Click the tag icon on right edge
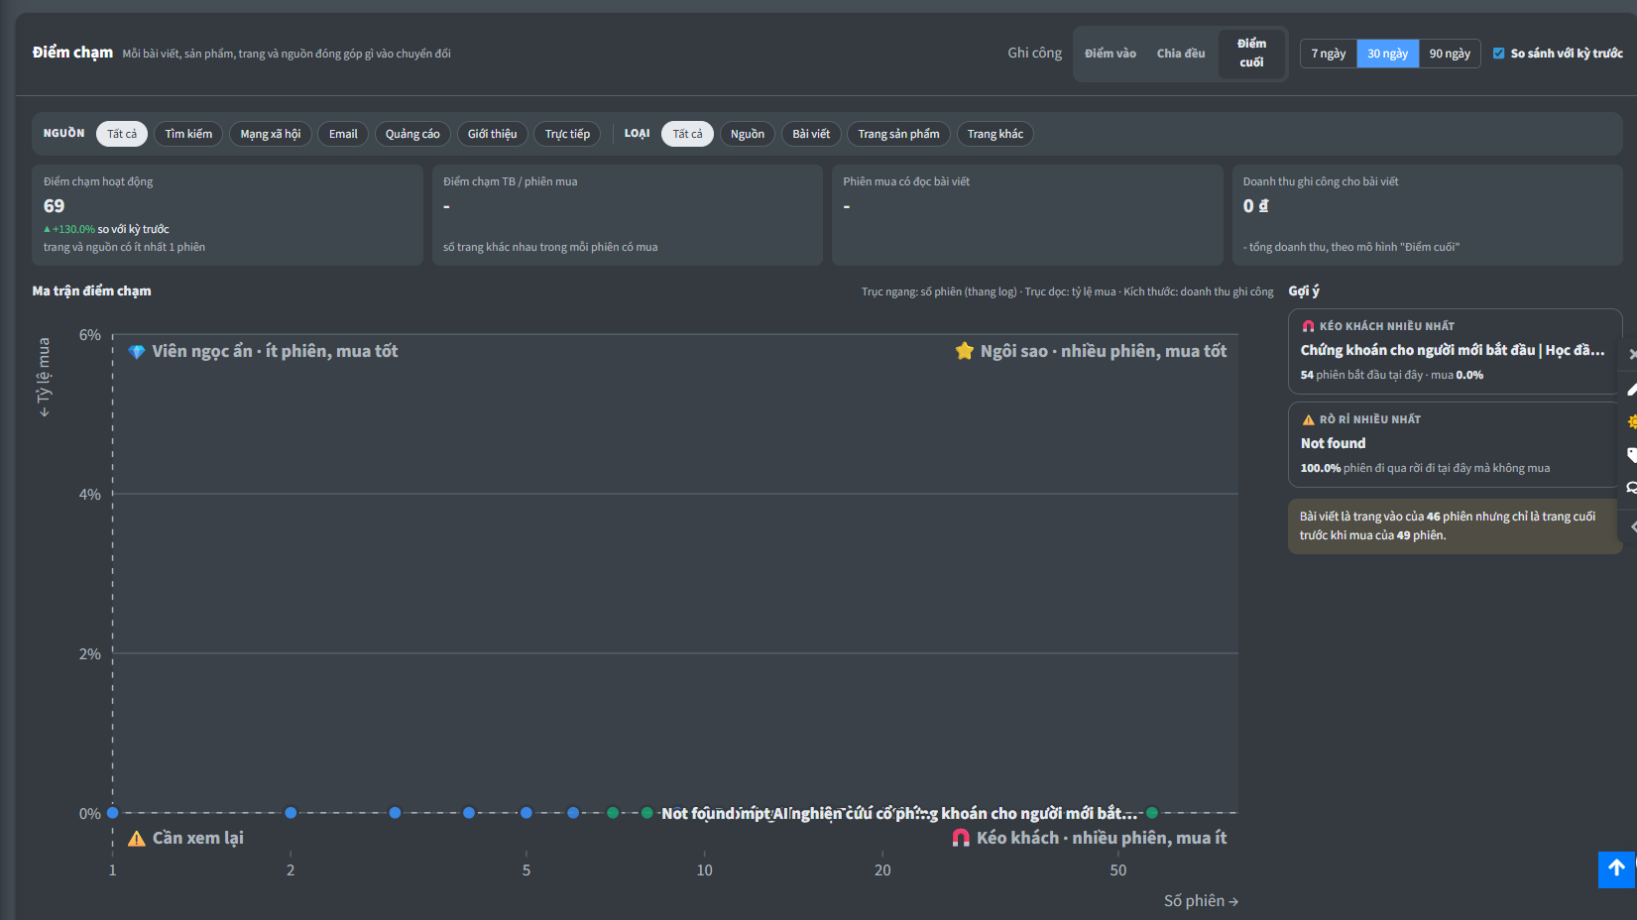 pos(1632,455)
